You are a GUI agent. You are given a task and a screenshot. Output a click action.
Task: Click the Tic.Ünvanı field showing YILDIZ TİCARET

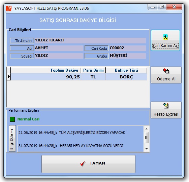(x=90, y=40)
